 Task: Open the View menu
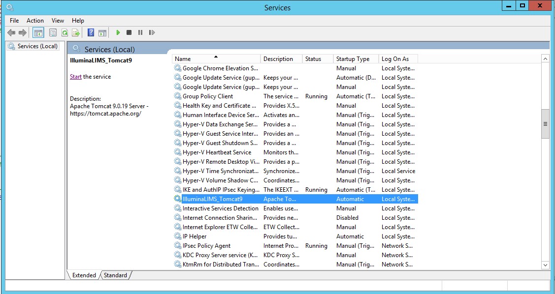click(58, 21)
